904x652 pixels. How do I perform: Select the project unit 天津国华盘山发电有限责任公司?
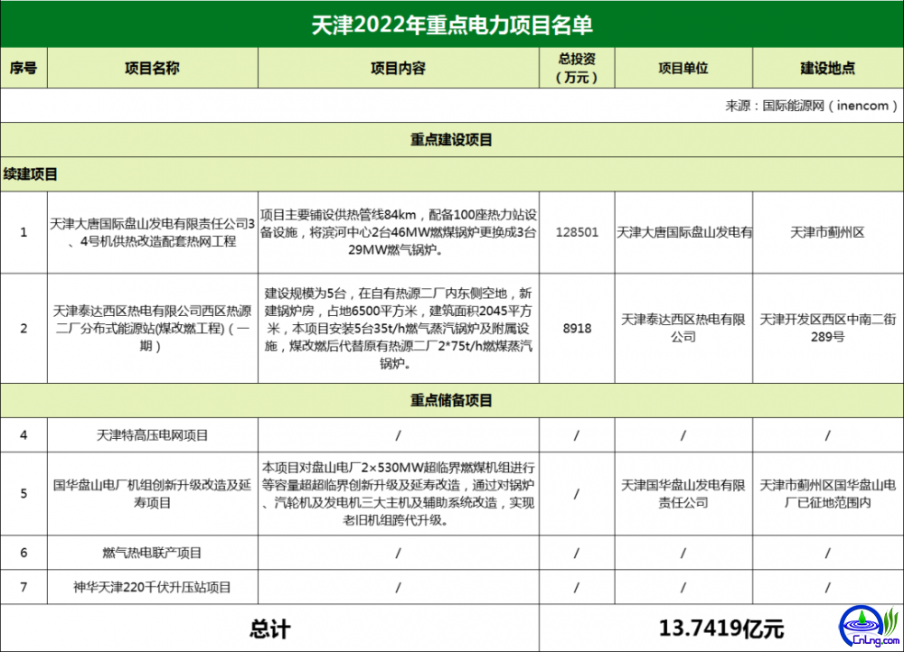(x=683, y=494)
